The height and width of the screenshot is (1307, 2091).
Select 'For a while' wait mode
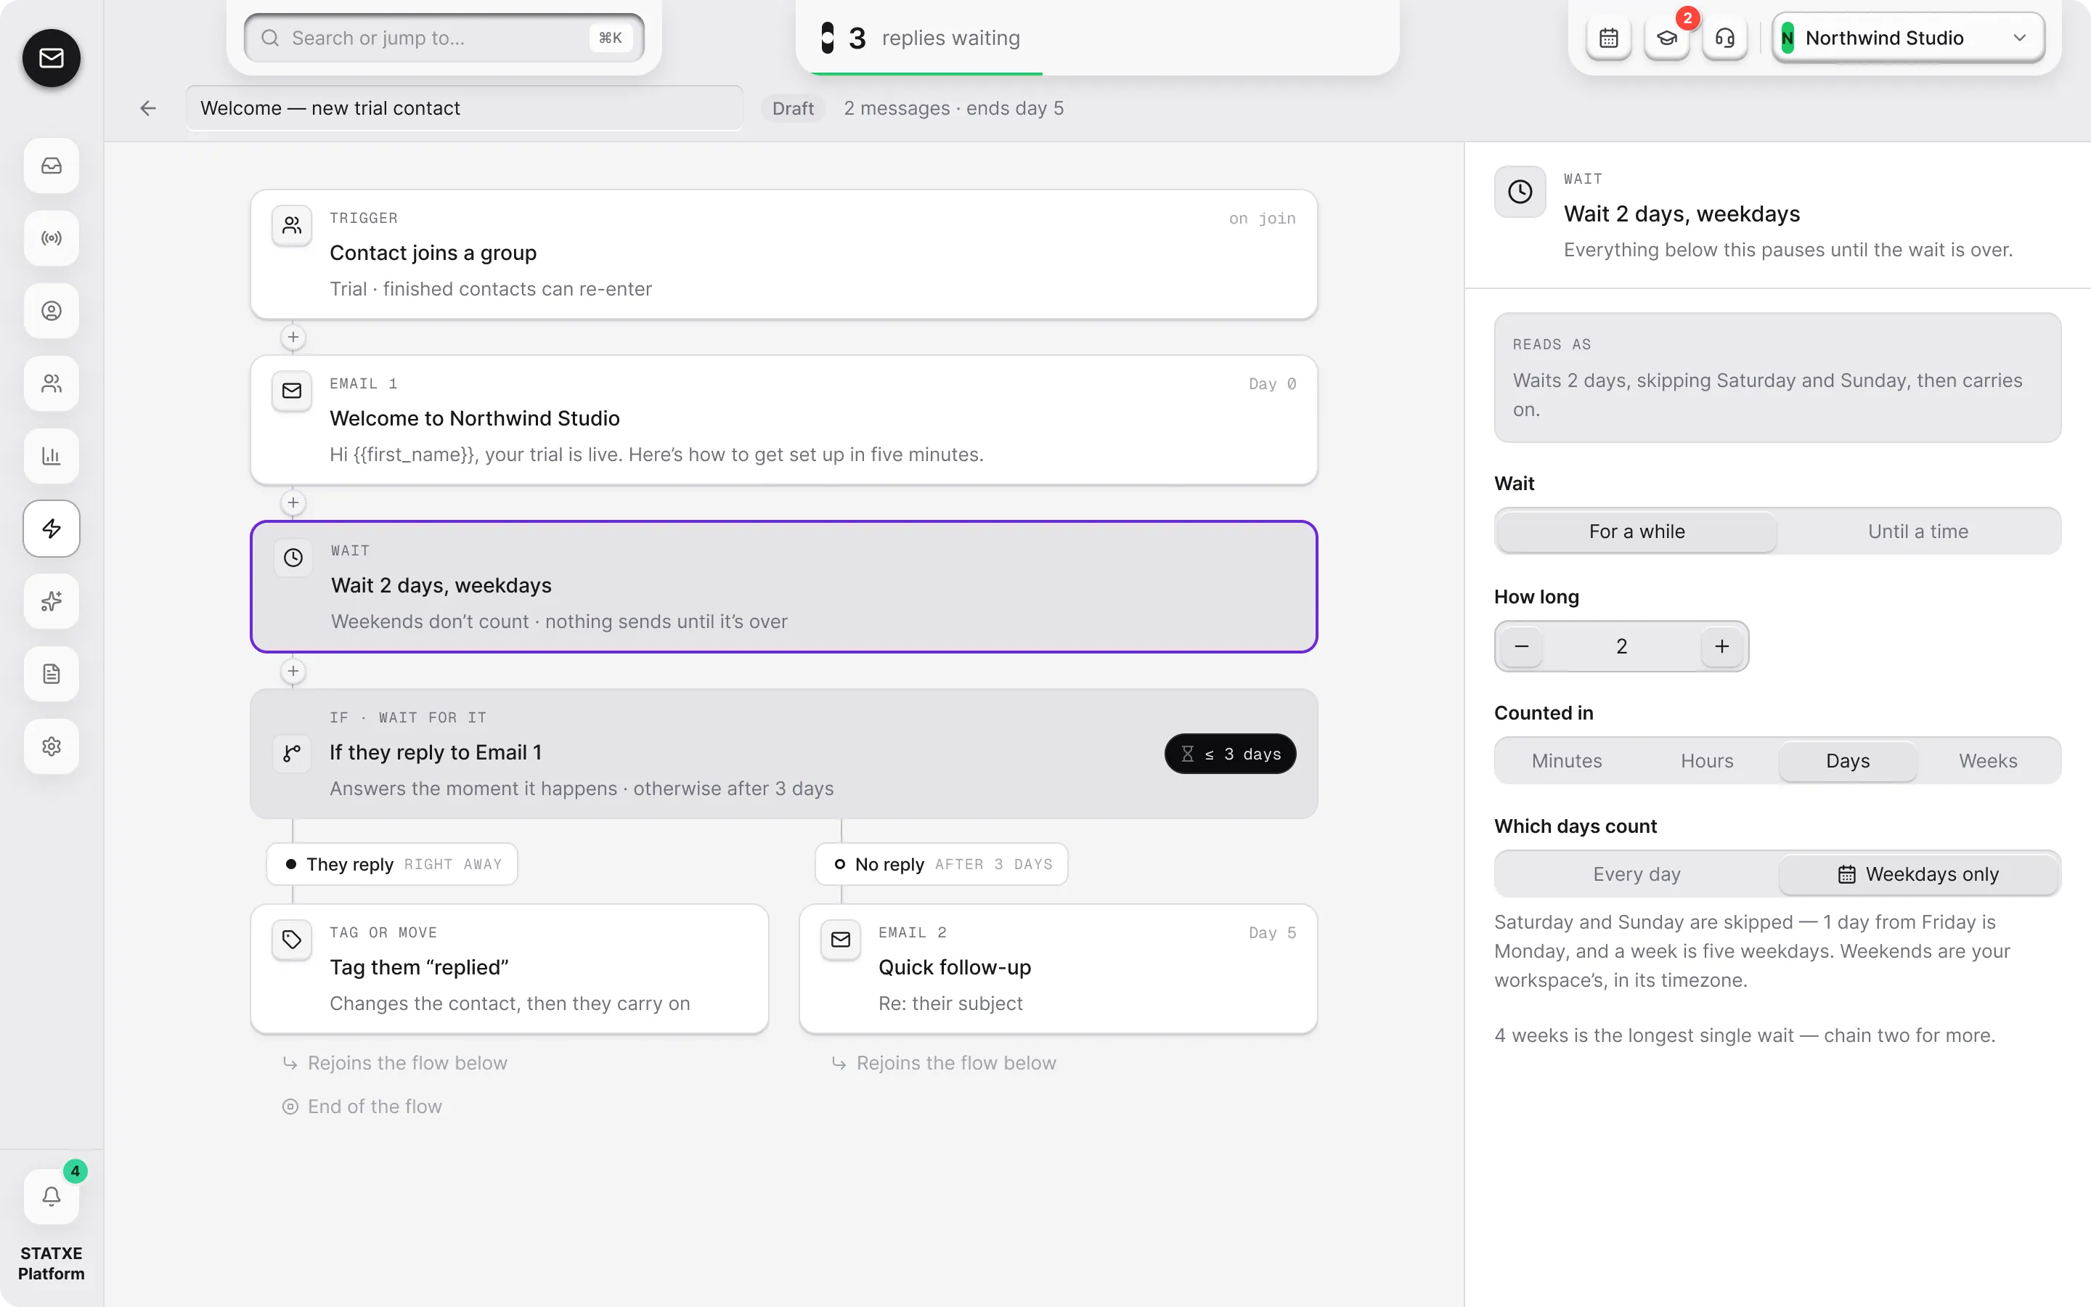point(1636,531)
